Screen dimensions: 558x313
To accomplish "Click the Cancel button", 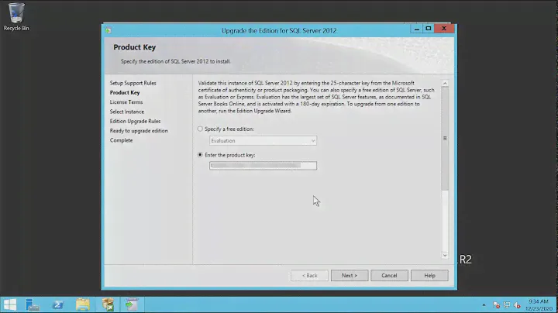I will pos(389,275).
